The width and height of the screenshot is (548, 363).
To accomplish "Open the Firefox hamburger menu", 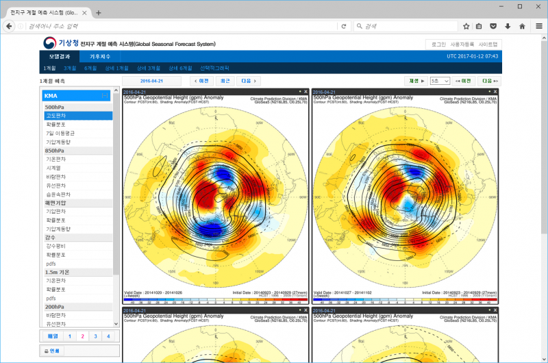I will [539, 26].
